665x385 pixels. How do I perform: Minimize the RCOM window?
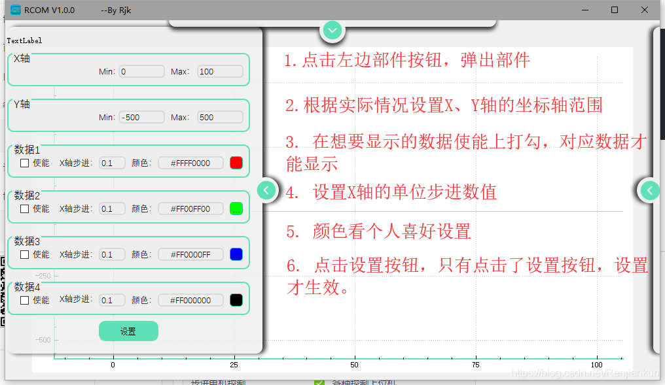click(x=585, y=10)
